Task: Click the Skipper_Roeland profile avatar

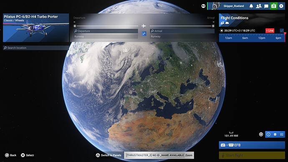Action: tap(216, 6)
